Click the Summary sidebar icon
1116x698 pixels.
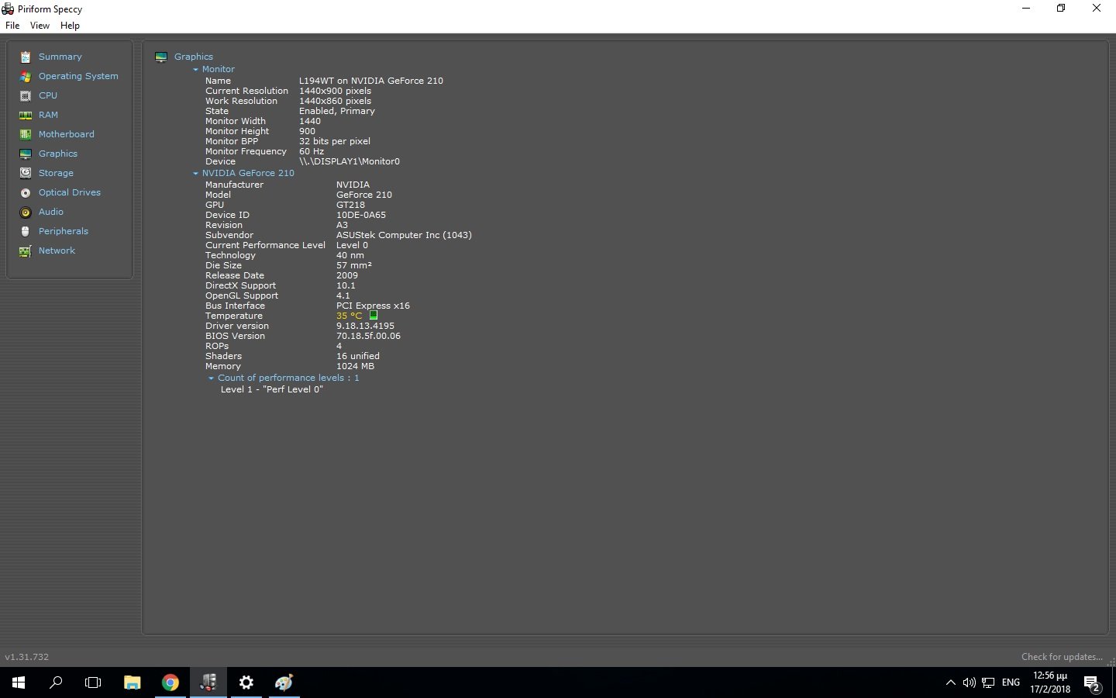[x=26, y=57]
